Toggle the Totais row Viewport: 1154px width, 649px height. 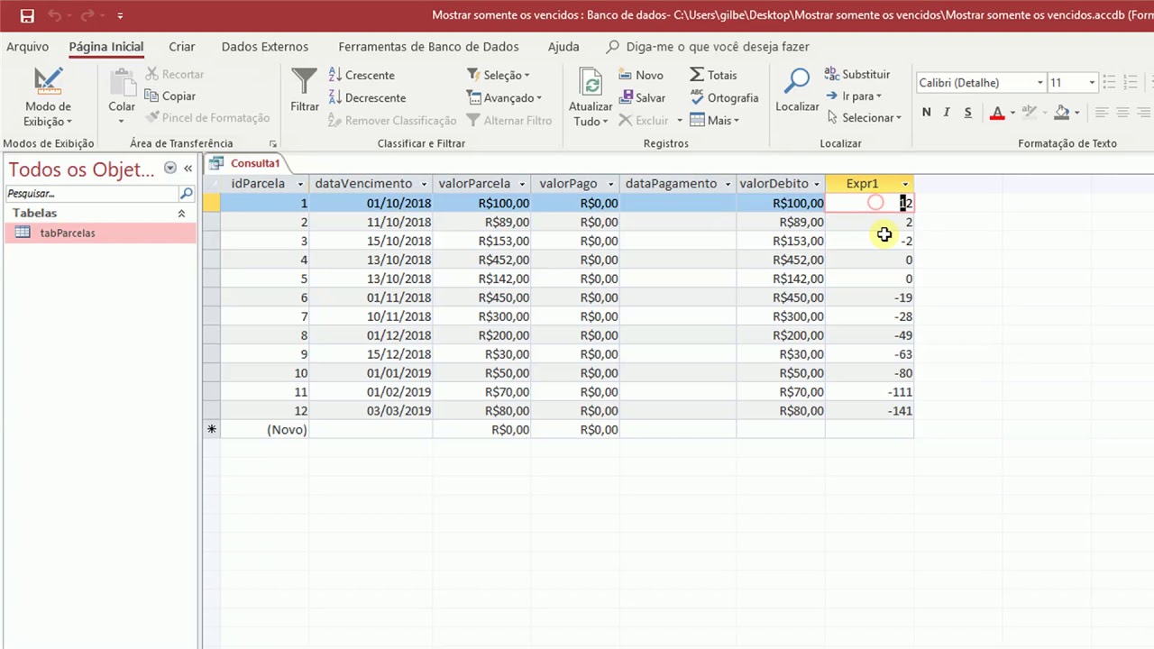coord(713,75)
